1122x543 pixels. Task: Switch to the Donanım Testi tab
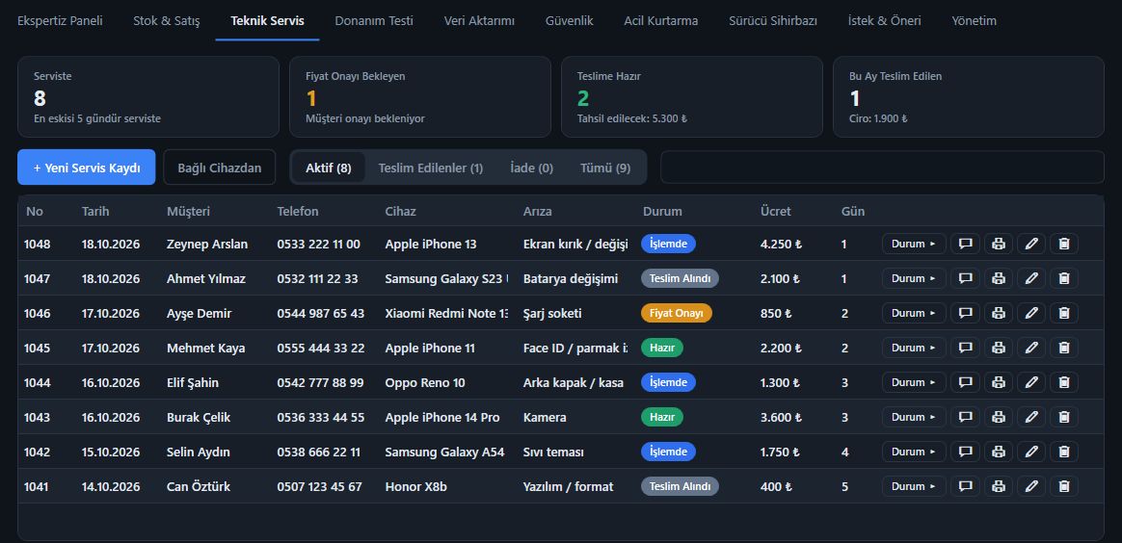[x=374, y=21]
